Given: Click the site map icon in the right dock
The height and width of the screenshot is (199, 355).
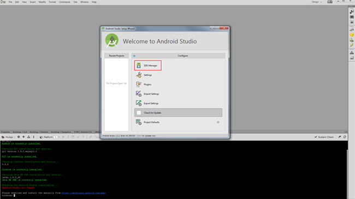Looking at the screenshot, I should coord(352,52).
